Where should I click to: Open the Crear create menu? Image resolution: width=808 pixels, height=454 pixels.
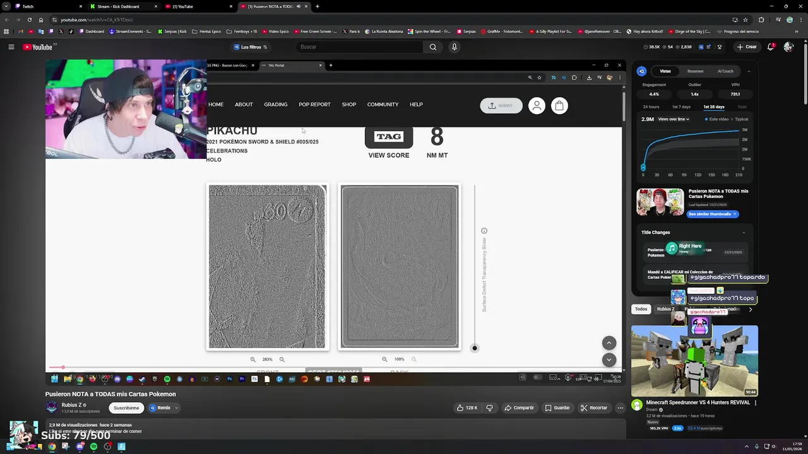(x=747, y=47)
